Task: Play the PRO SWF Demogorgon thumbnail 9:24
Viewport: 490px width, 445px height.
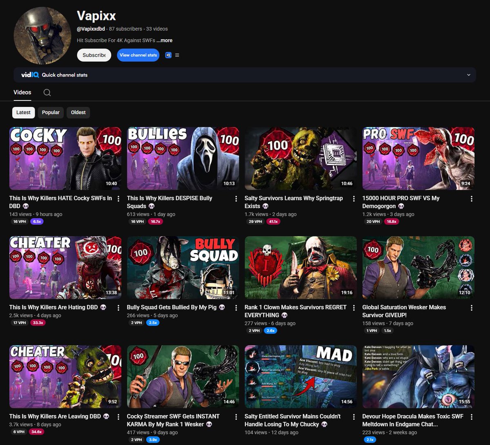Action: (x=418, y=158)
